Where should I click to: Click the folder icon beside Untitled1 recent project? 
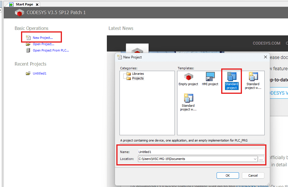coord(28,73)
